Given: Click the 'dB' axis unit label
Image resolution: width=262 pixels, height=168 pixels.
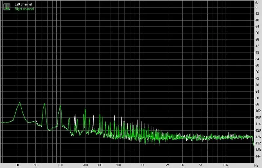Looking at the screenshot, I should click(257, 2).
